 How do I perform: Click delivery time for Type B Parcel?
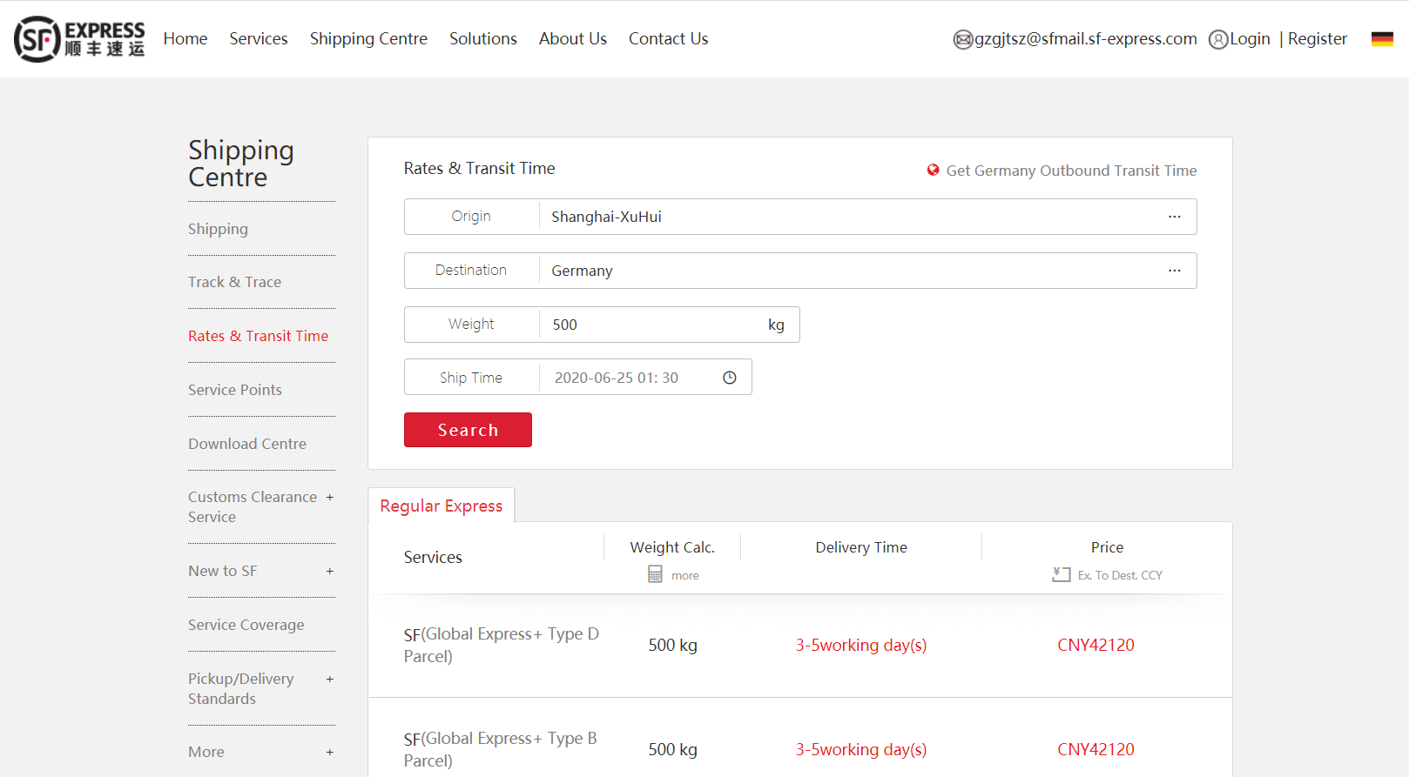[x=861, y=749]
